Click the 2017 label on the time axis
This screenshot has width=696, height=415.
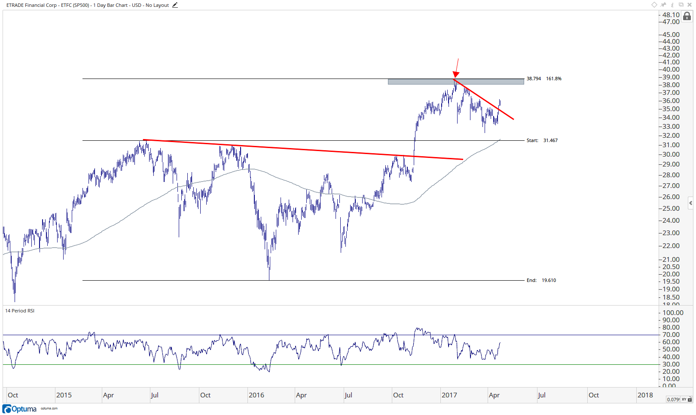(449, 395)
